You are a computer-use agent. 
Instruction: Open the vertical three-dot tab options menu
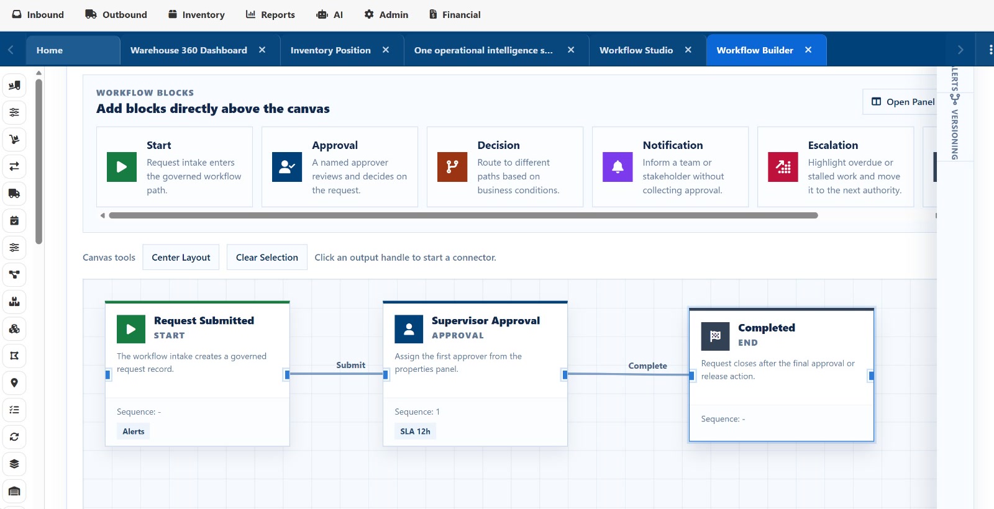[x=990, y=50]
